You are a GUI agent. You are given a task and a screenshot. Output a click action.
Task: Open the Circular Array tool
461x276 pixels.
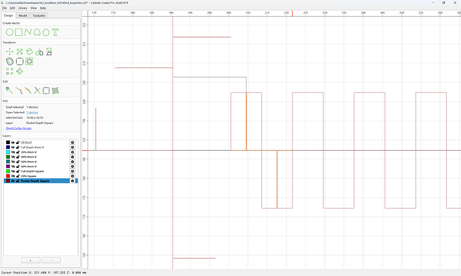[19, 71]
